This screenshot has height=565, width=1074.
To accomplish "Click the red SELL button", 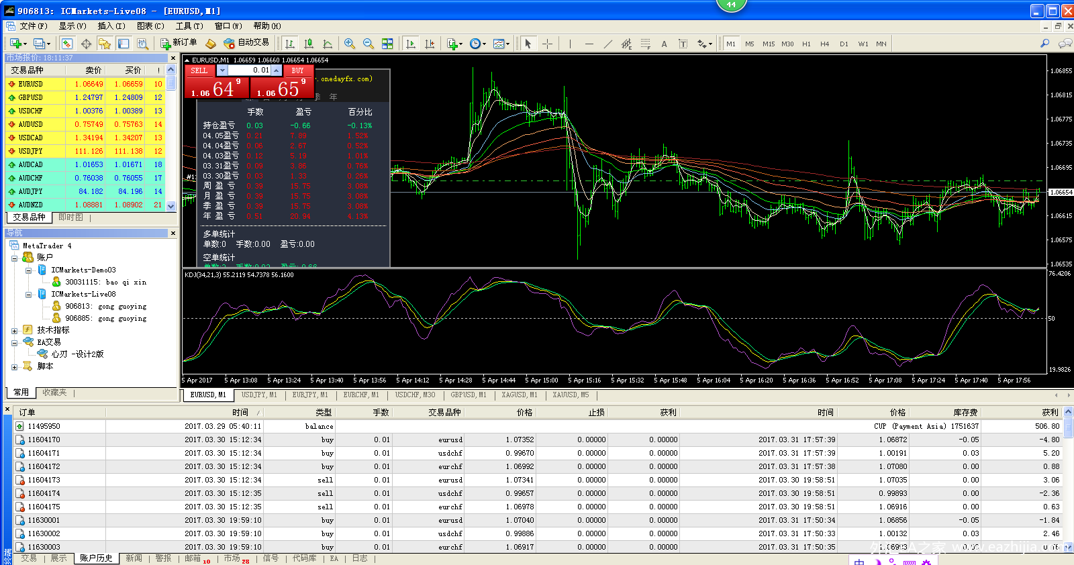I will pyautogui.click(x=199, y=70).
